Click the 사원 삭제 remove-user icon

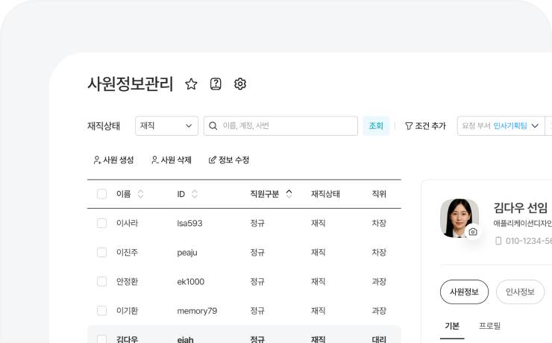pyautogui.click(x=155, y=160)
